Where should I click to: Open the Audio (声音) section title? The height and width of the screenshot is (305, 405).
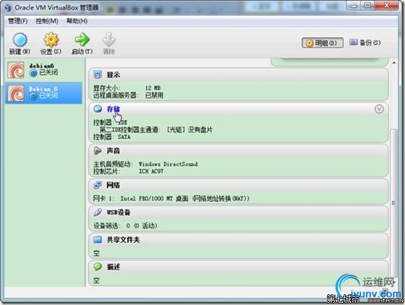(113, 151)
